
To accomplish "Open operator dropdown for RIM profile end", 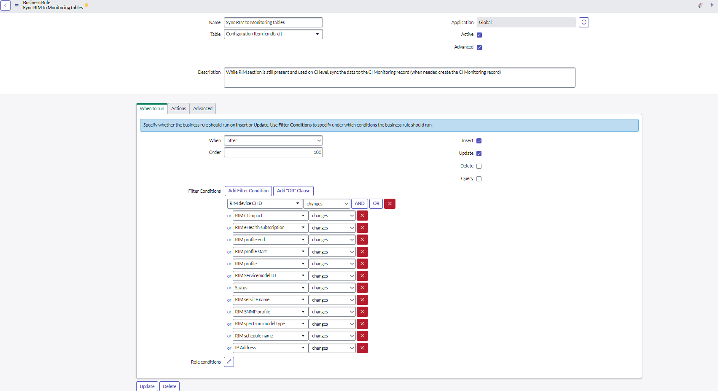I will 332,240.
